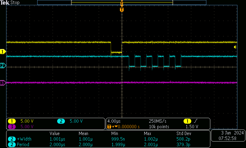Click channel 1 5.00 V scale value
Screen dimensions: 246x148
pyautogui.click(x=27, y=121)
